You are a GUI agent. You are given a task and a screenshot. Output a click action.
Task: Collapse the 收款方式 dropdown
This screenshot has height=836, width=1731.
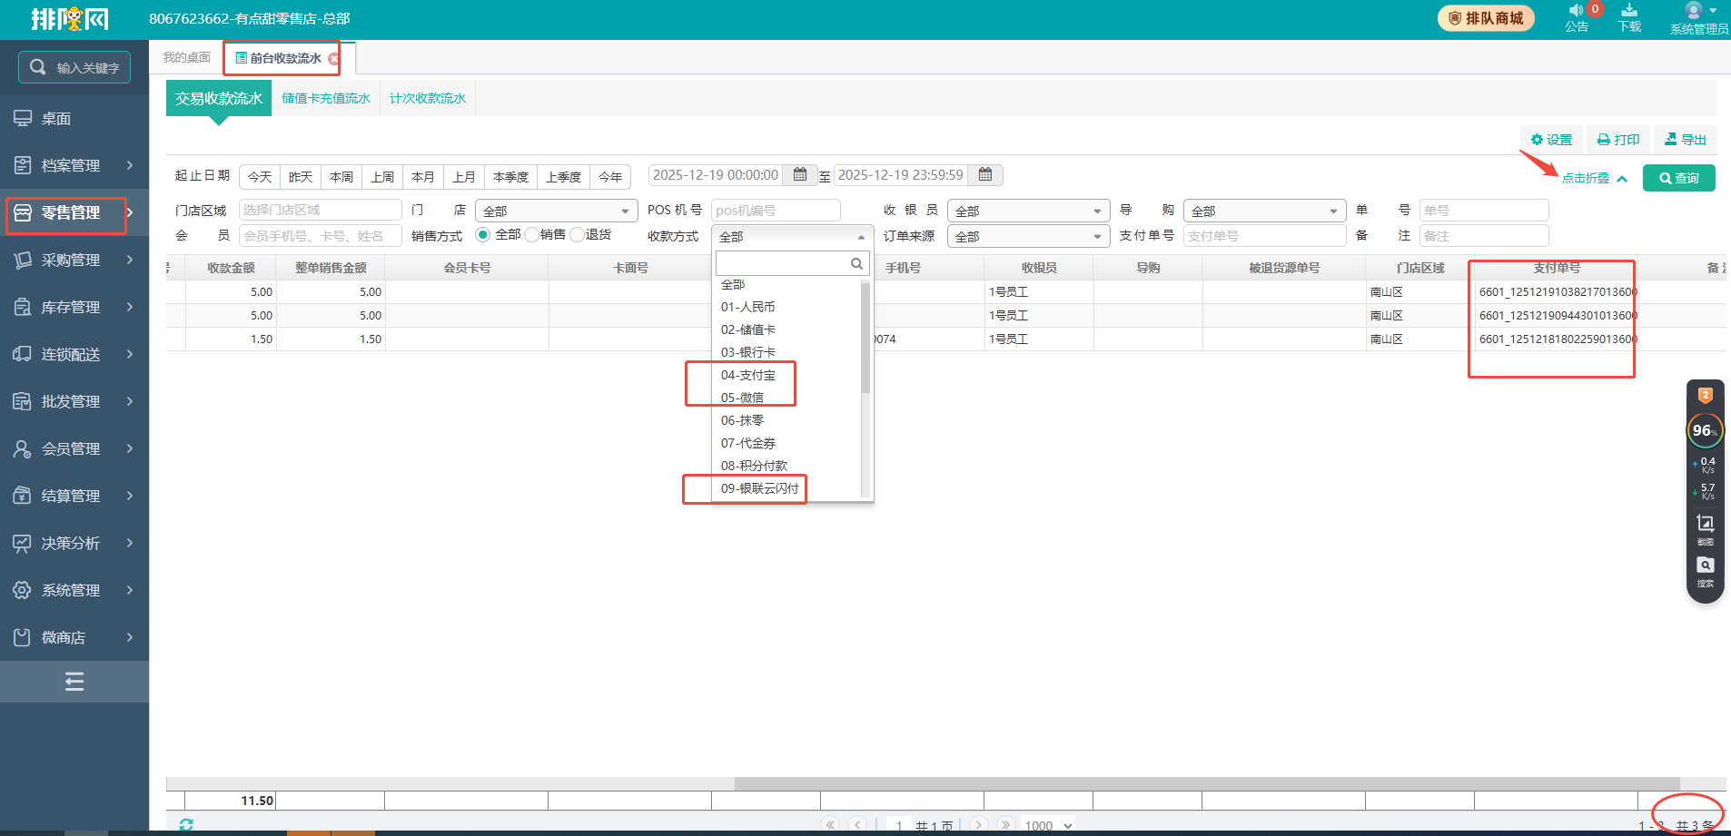coord(793,236)
